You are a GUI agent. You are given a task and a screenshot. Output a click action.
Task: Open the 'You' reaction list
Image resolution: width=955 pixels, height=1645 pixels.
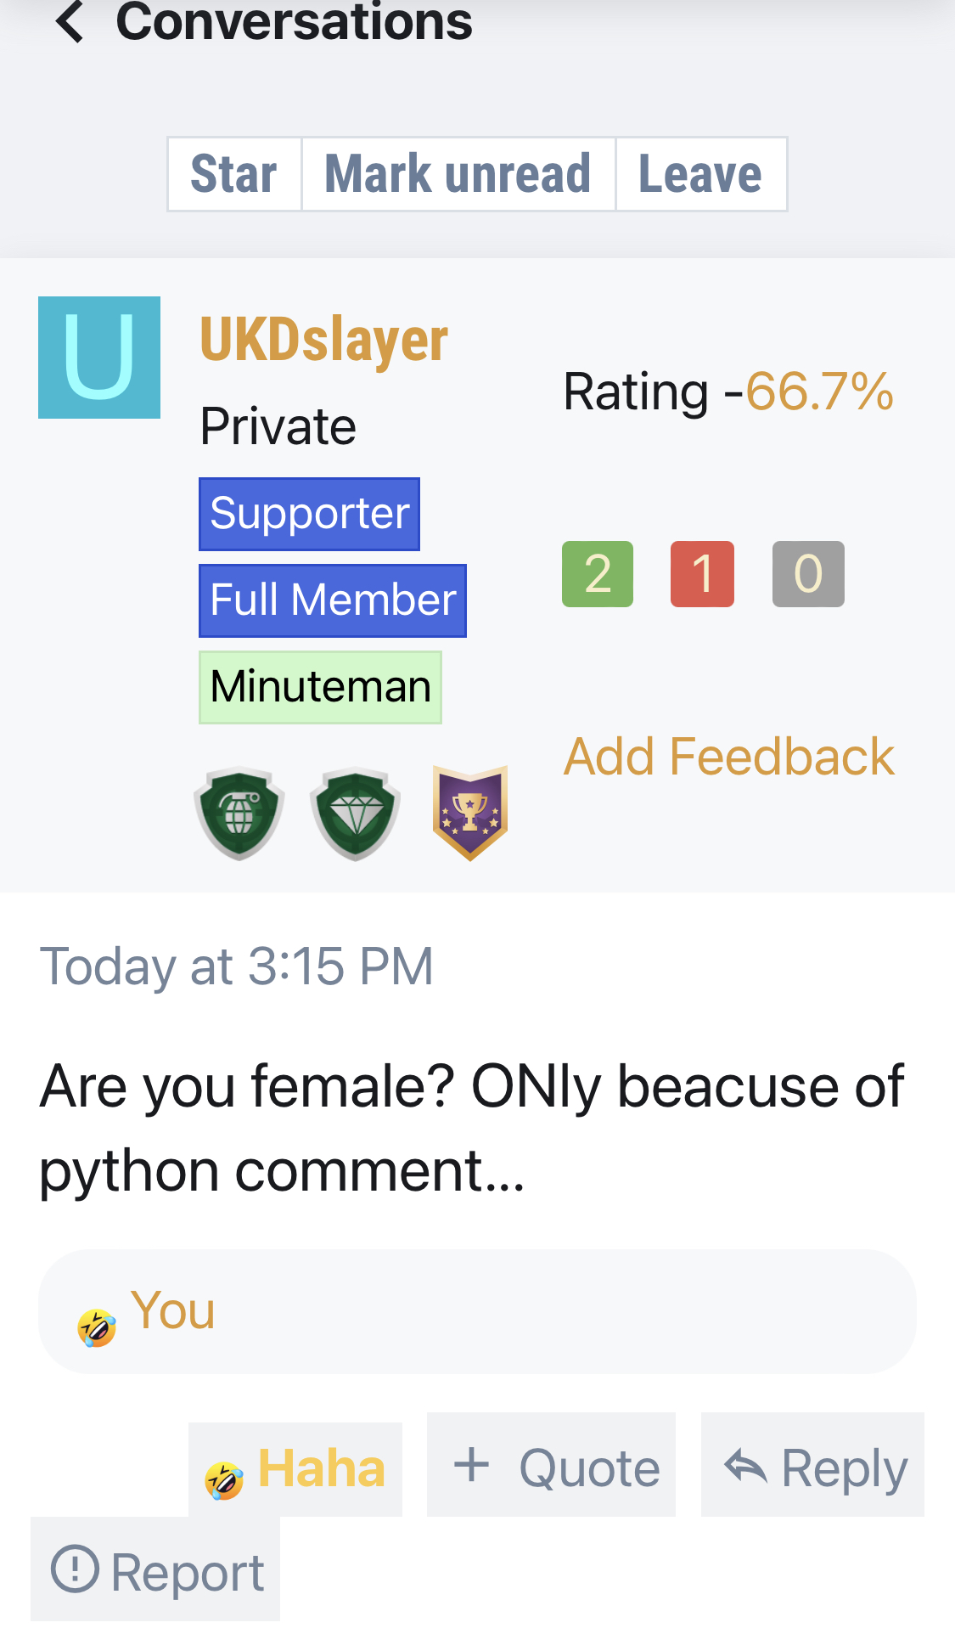477,1311
